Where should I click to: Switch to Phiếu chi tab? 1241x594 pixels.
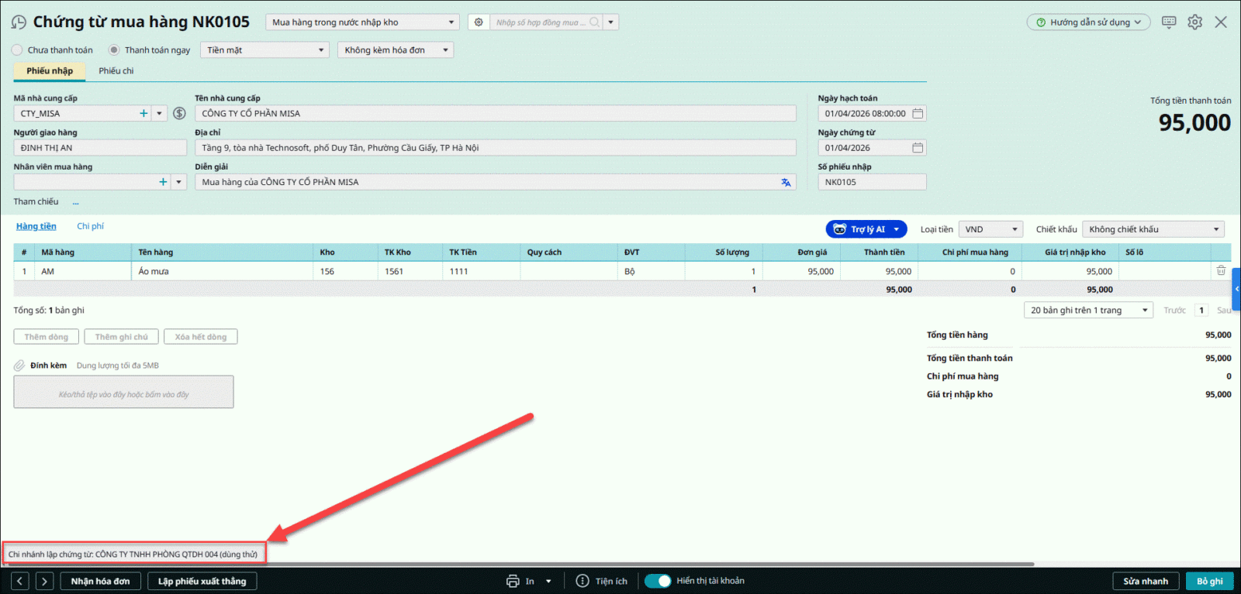pyautogui.click(x=116, y=71)
